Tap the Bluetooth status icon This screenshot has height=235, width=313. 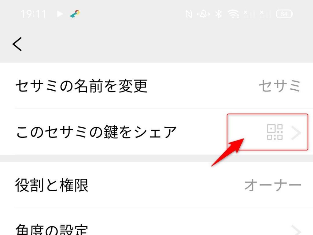[219, 14]
